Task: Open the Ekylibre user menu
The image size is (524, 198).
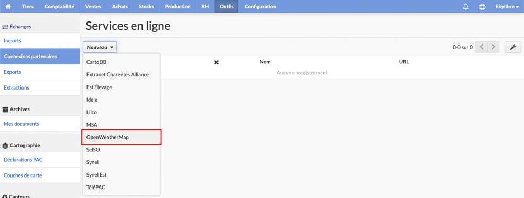Action: [x=507, y=6]
